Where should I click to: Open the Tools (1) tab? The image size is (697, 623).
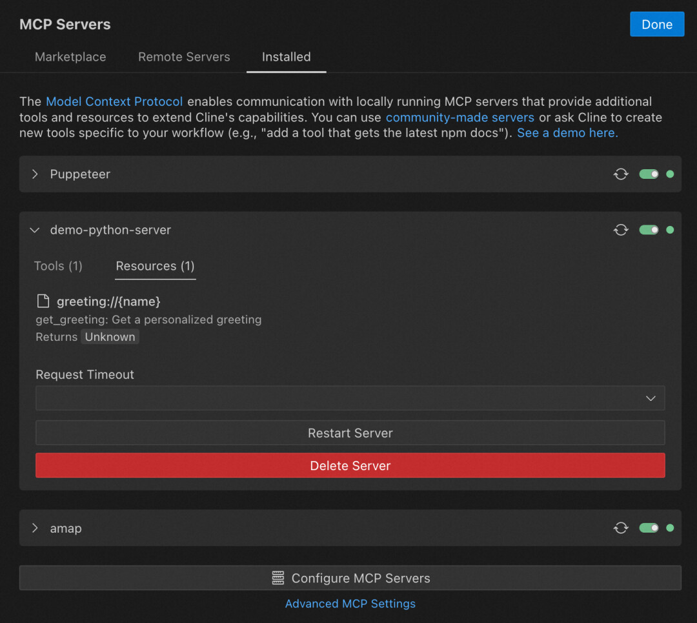click(x=58, y=266)
